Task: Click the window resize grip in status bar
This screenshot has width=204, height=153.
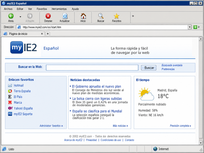Action: [201, 150]
